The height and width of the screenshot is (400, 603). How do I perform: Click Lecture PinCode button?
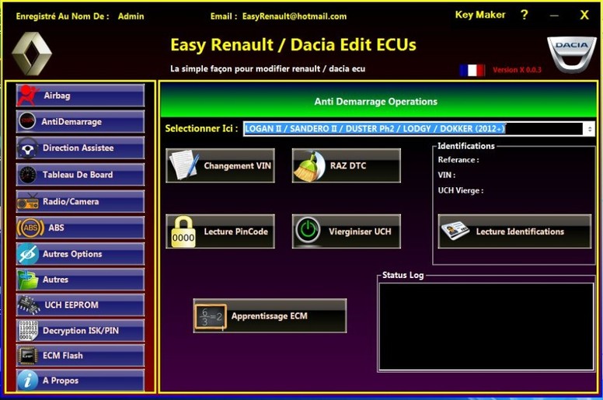[221, 231]
